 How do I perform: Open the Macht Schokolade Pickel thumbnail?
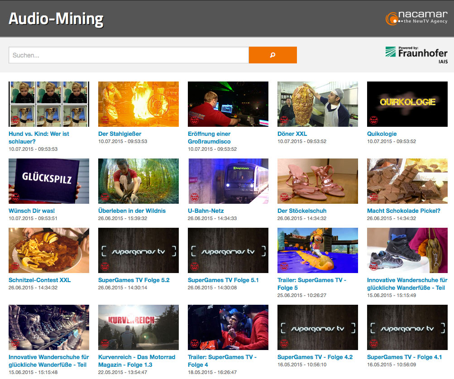(407, 181)
